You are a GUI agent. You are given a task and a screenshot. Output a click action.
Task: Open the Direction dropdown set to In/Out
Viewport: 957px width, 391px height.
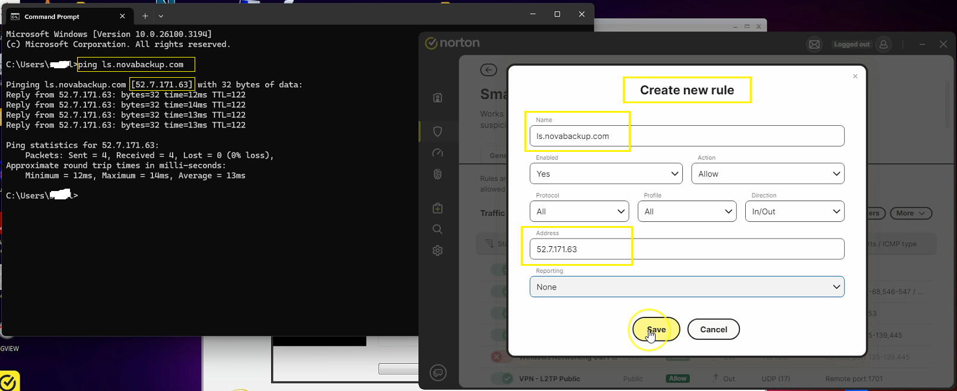pyautogui.click(x=794, y=211)
